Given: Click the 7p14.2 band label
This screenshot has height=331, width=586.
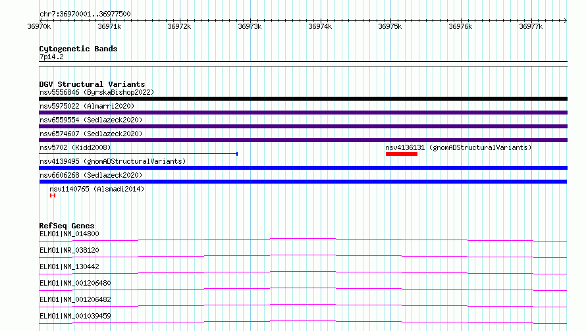Looking at the screenshot, I should click(51, 57).
